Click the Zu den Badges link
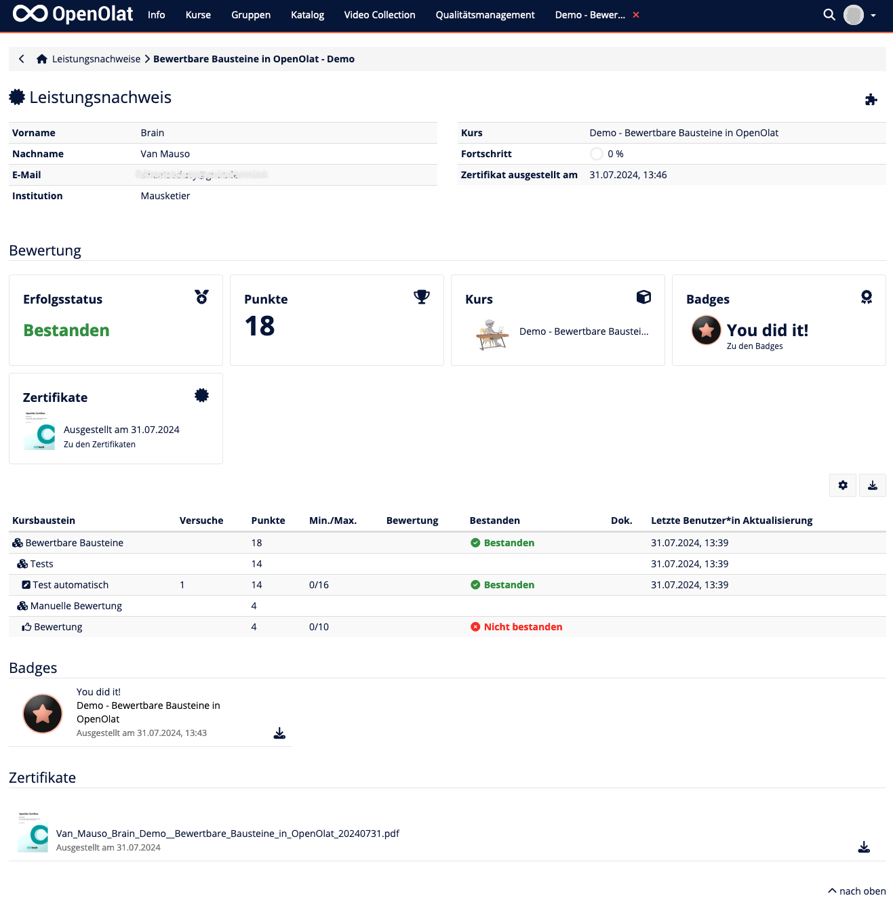 755,346
